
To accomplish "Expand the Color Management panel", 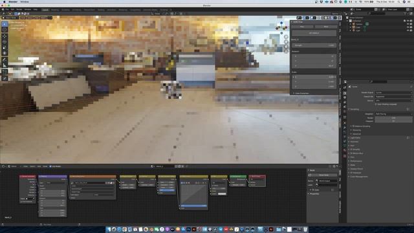I will pyautogui.click(x=358, y=177).
